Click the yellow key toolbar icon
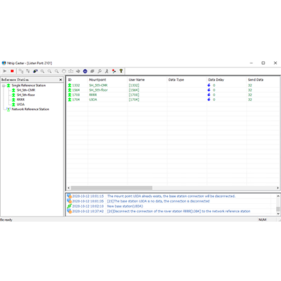This screenshot has width=281, height=281. (121, 71)
